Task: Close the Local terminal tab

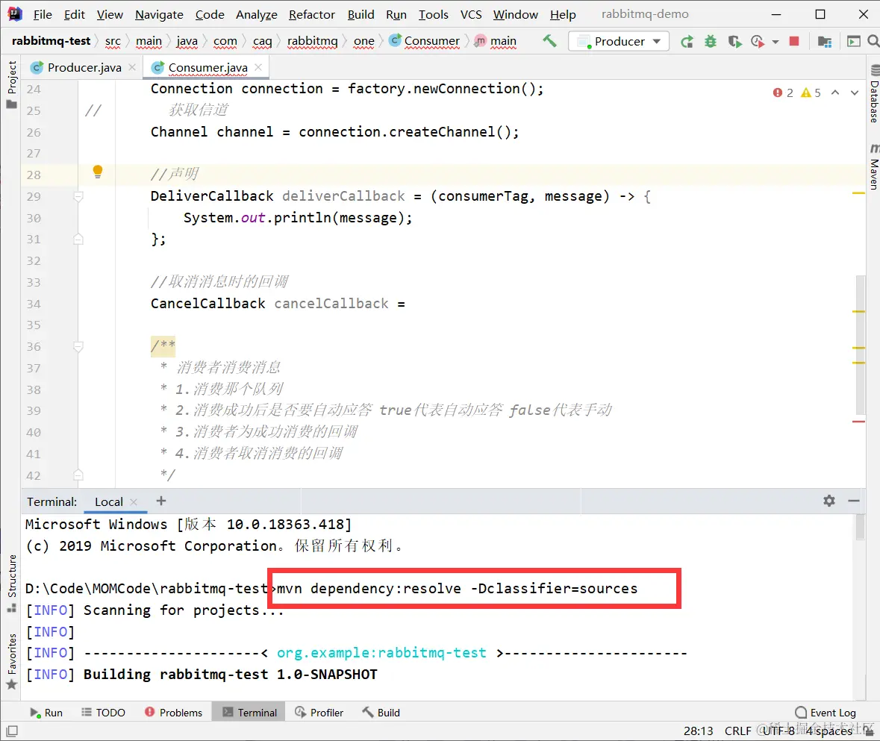Action: click(134, 502)
